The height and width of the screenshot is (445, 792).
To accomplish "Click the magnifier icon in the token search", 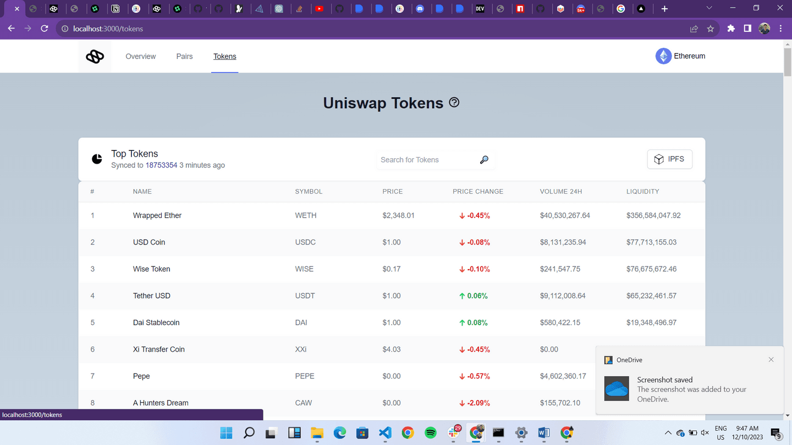I will coord(484,159).
